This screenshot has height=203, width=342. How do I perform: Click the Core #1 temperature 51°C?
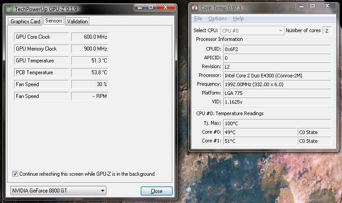(x=260, y=141)
